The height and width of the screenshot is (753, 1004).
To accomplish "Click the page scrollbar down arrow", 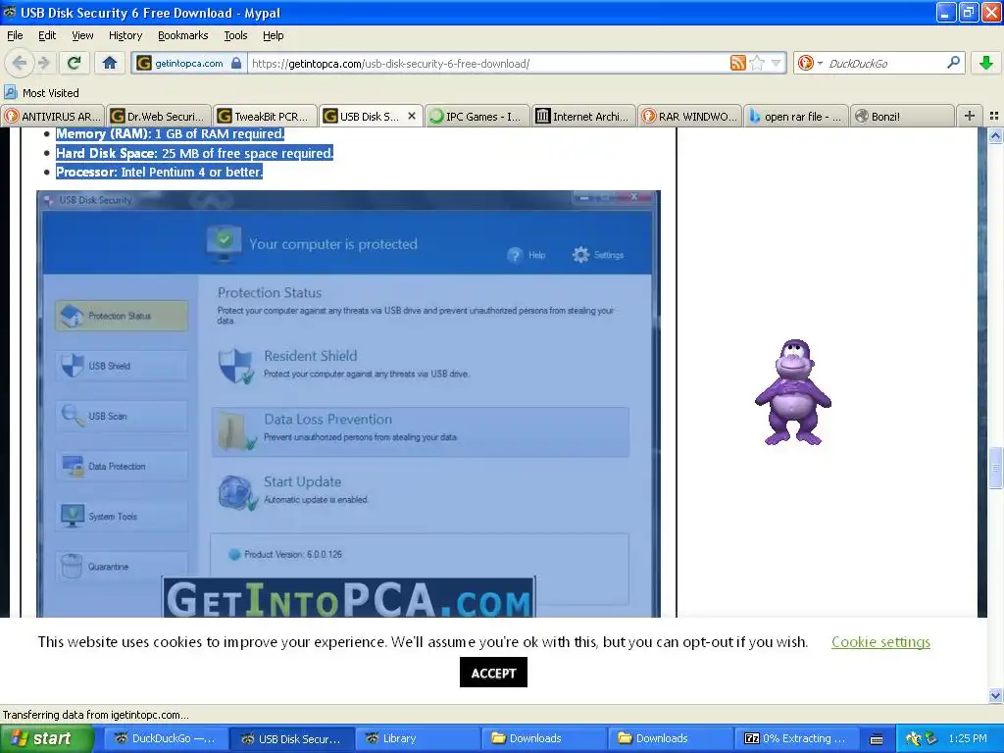I will pos(995,695).
